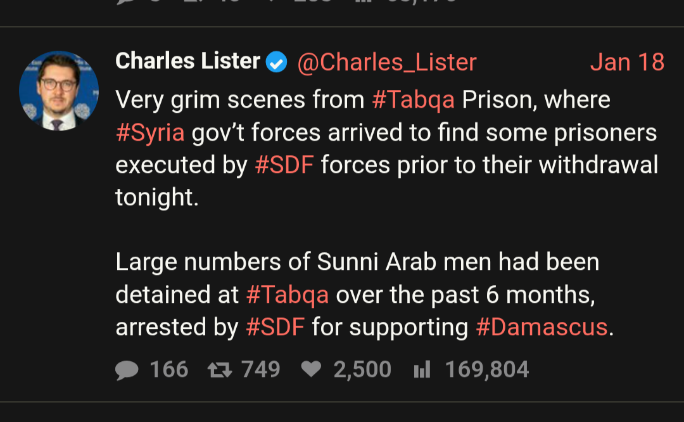Click #SDF hashtag before 'forces prior'
This screenshot has height=422, width=684.
pos(284,165)
